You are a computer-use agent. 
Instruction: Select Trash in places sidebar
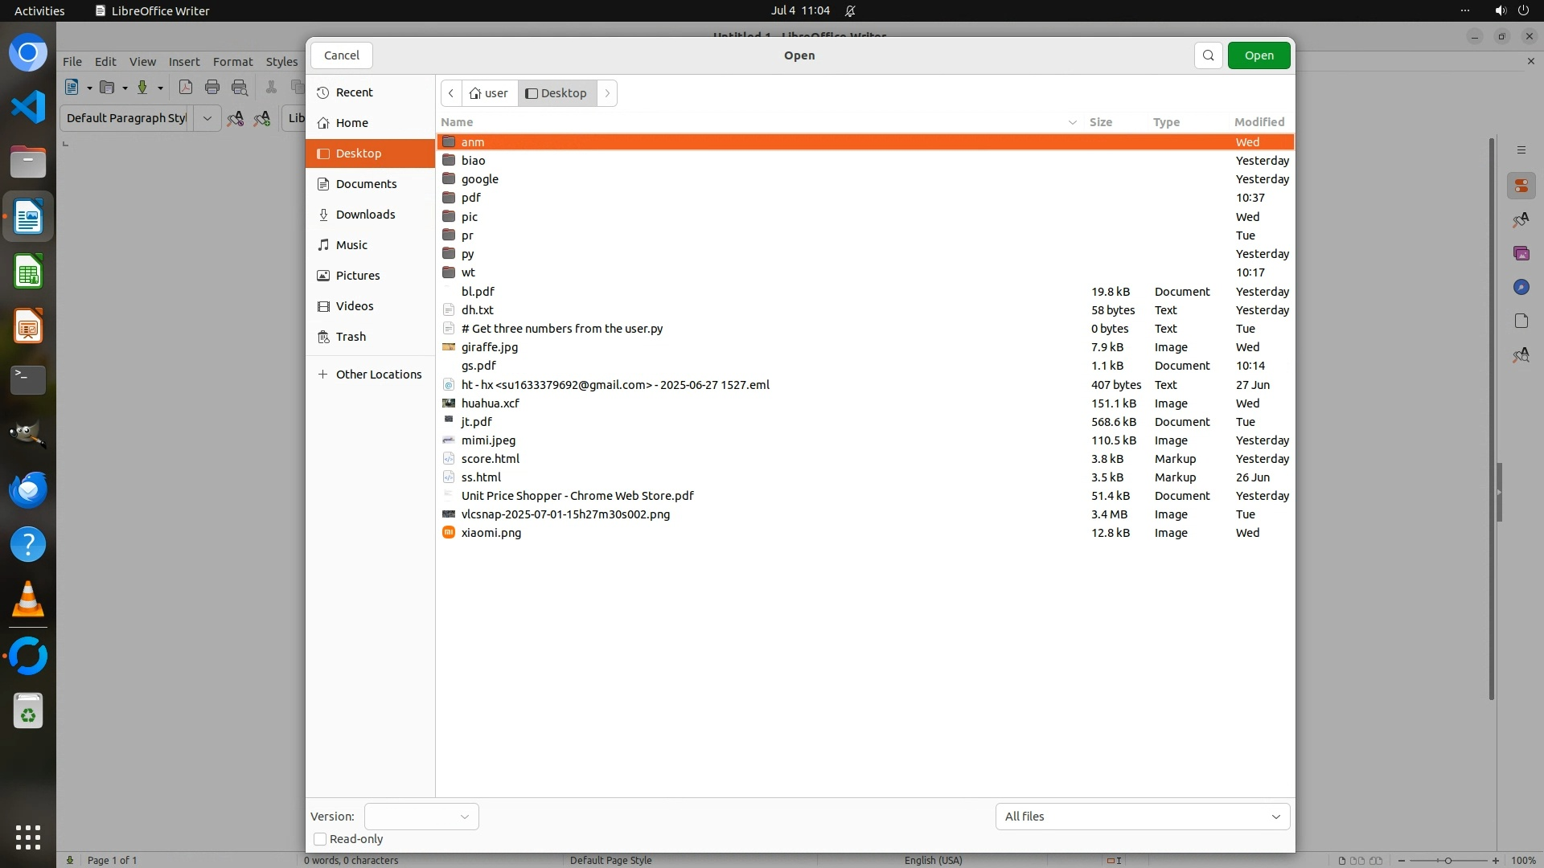pos(351,337)
